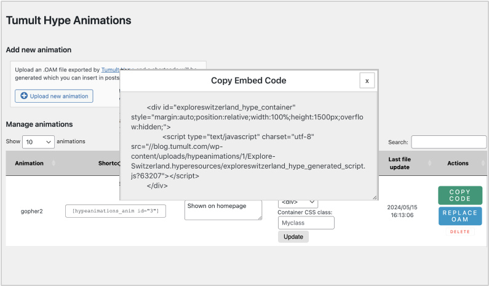This screenshot has width=489, height=286.
Task: Sort by the Actions column header
Action: pos(458,163)
